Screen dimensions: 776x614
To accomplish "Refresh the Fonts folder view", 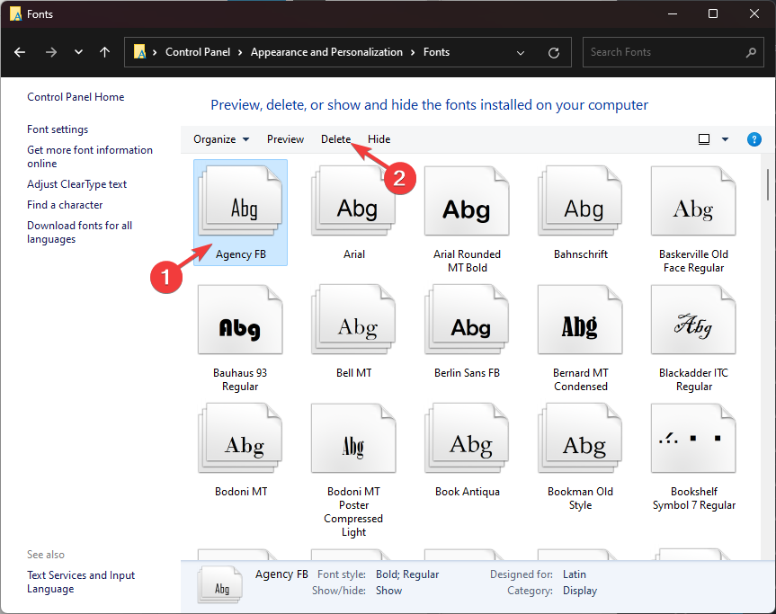I will pos(554,52).
